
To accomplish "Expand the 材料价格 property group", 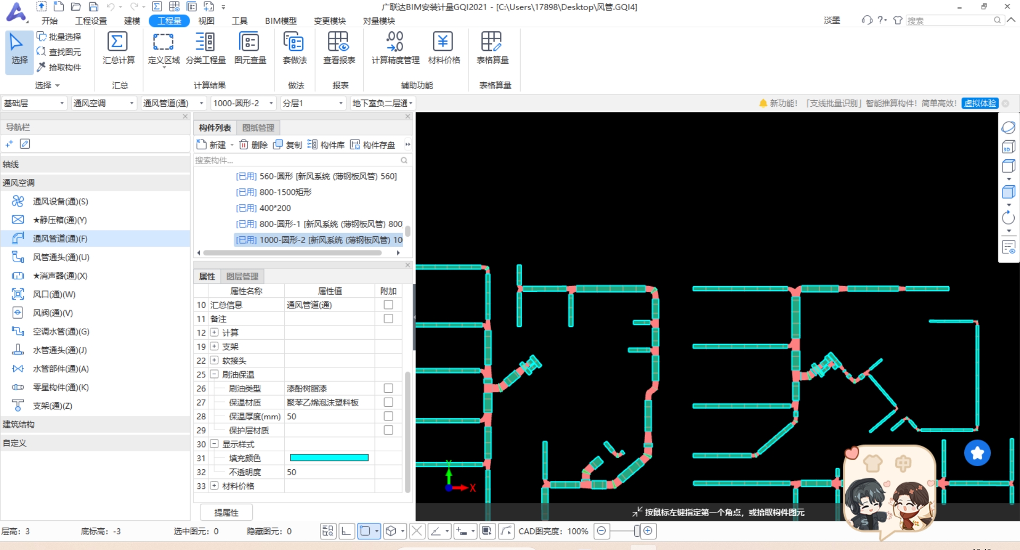I will pos(214,486).
